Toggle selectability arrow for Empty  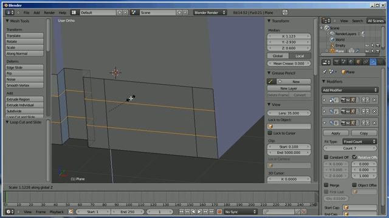click(x=373, y=45)
